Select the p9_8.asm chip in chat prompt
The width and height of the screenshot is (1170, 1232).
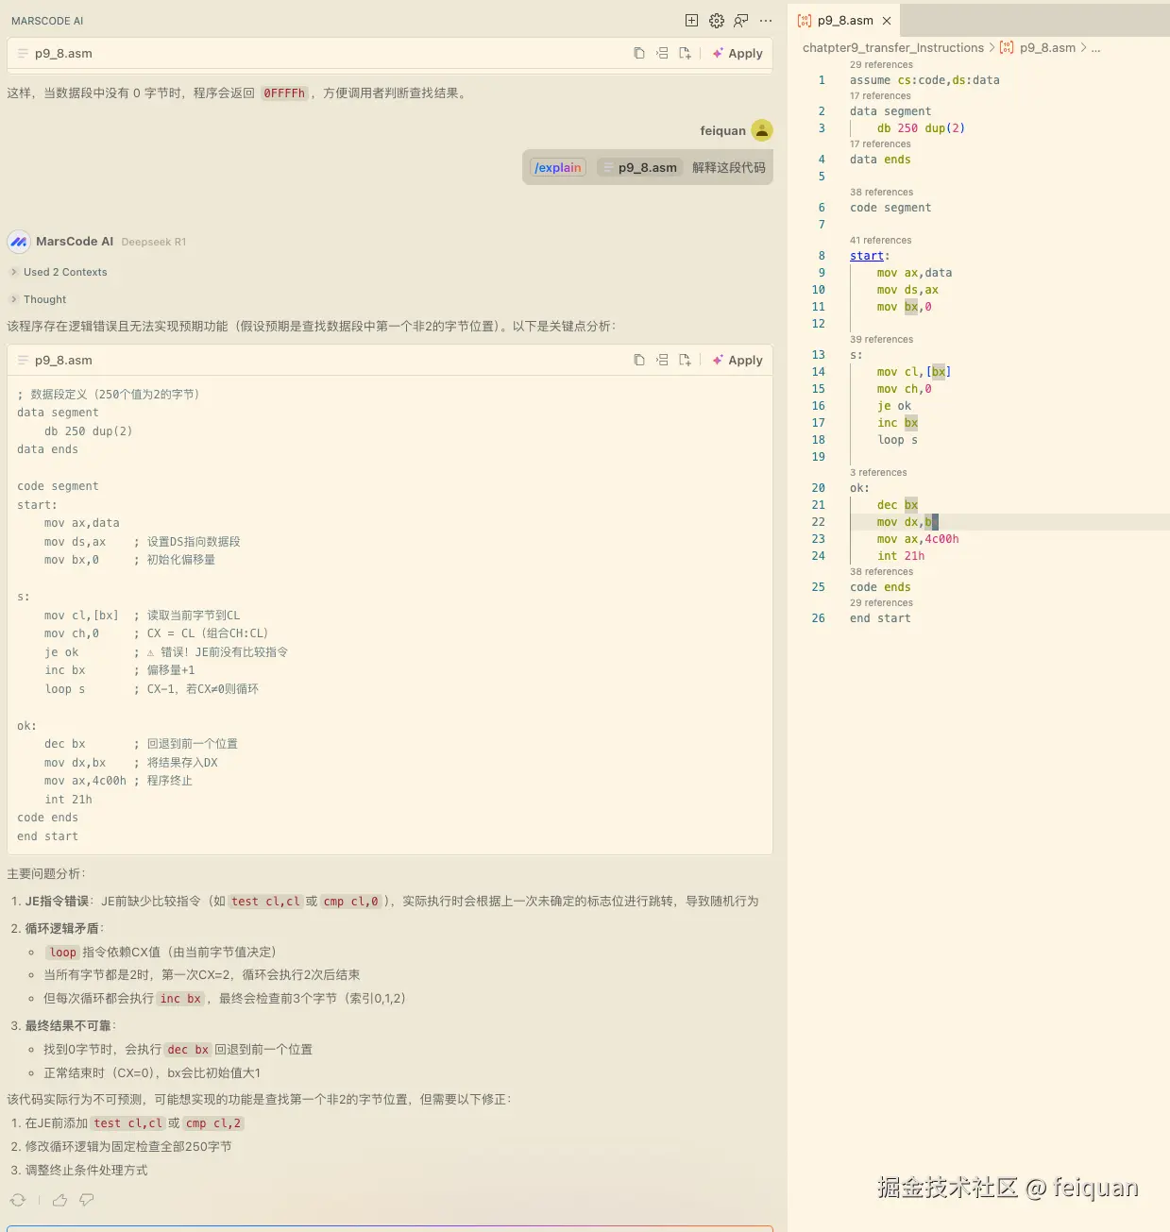pos(639,167)
